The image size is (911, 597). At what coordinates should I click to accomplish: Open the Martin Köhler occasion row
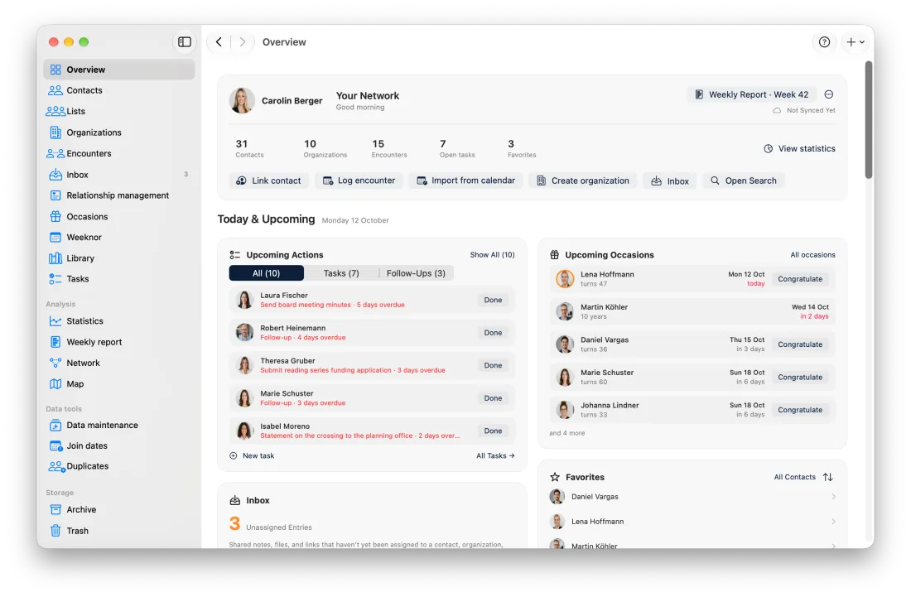pyautogui.click(x=692, y=312)
